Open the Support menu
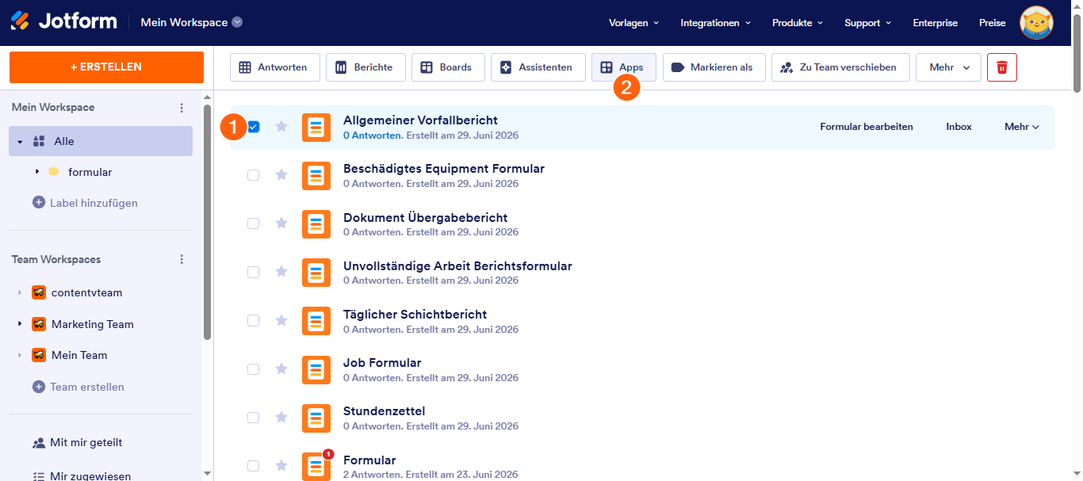The height and width of the screenshot is (481, 1083). (x=868, y=23)
